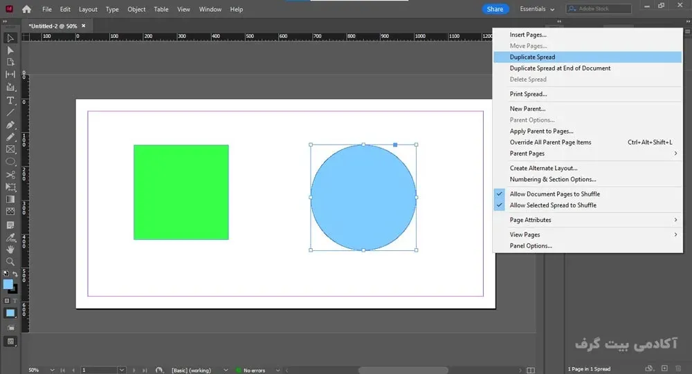Click the Adobe Stock search field
Viewport: 692px width, 374px height.
[599, 9]
